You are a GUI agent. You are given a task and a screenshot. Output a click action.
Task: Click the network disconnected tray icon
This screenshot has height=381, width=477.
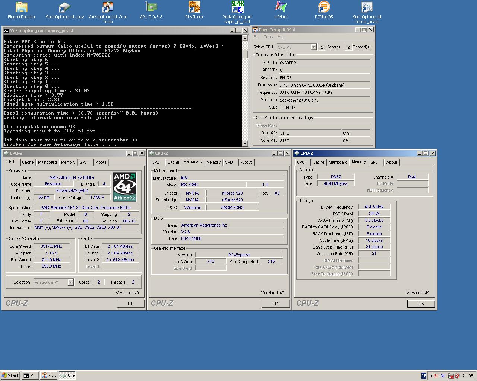pyautogui.click(x=450, y=376)
